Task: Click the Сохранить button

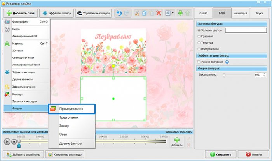Action: pos(221,154)
